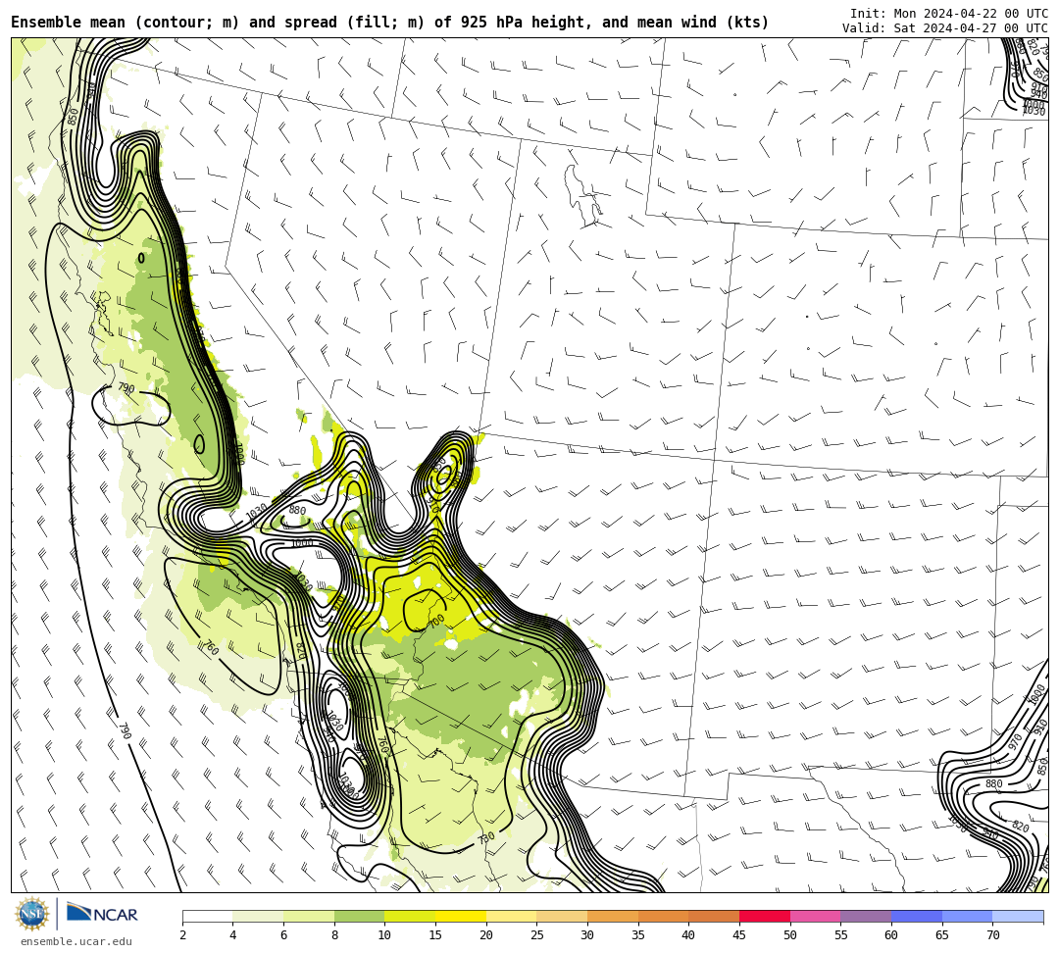
Task: Select the Init: Mon 2024-04-22 00 UTC text
Action: coord(949,14)
